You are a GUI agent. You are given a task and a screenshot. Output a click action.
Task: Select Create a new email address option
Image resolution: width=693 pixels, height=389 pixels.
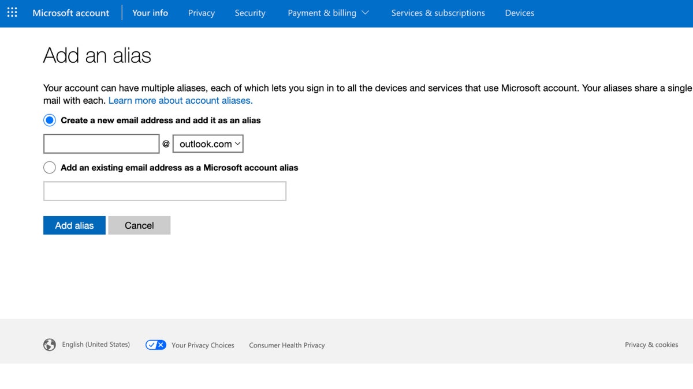(50, 120)
